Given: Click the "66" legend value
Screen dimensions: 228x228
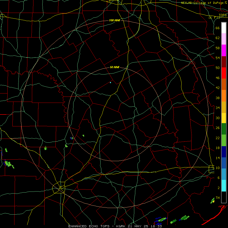Looking at the screenshot, I should 218,28.
